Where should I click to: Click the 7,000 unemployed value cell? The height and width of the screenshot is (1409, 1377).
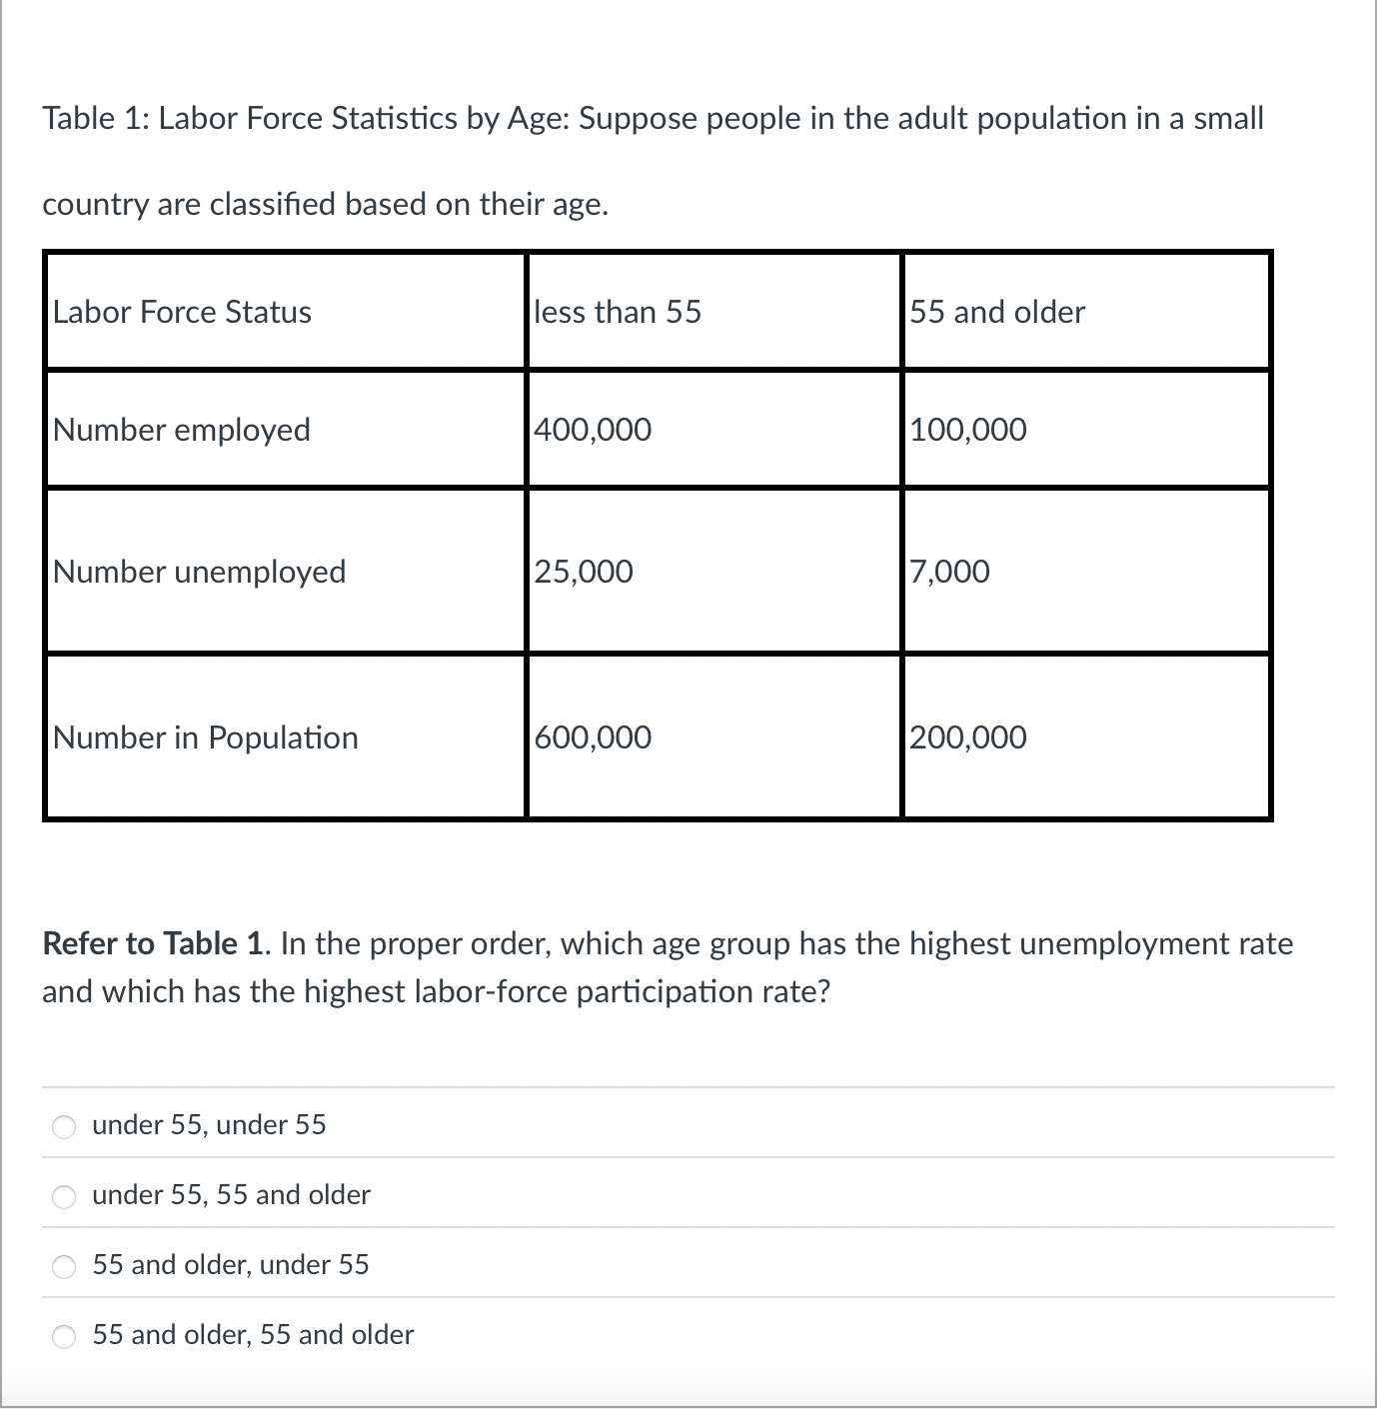[947, 572]
